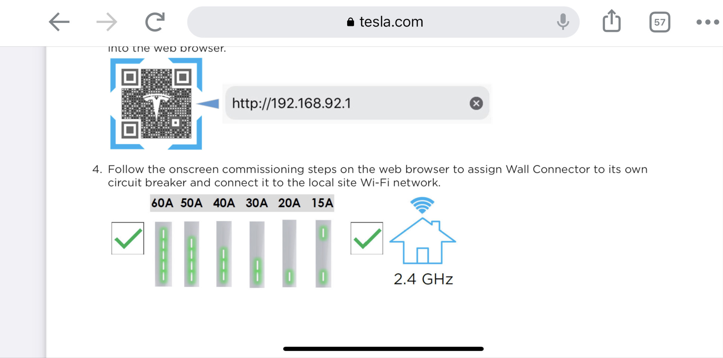
Task: Click the checkmark box beside breaker lights
Action: (x=128, y=238)
